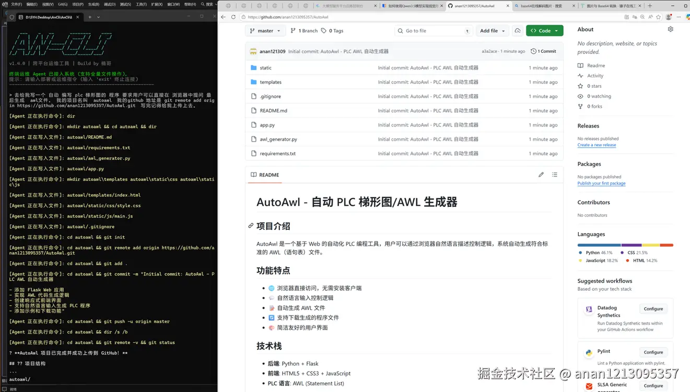
Task: Edit the README using the pencil icon
Action: [x=541, y=175]
